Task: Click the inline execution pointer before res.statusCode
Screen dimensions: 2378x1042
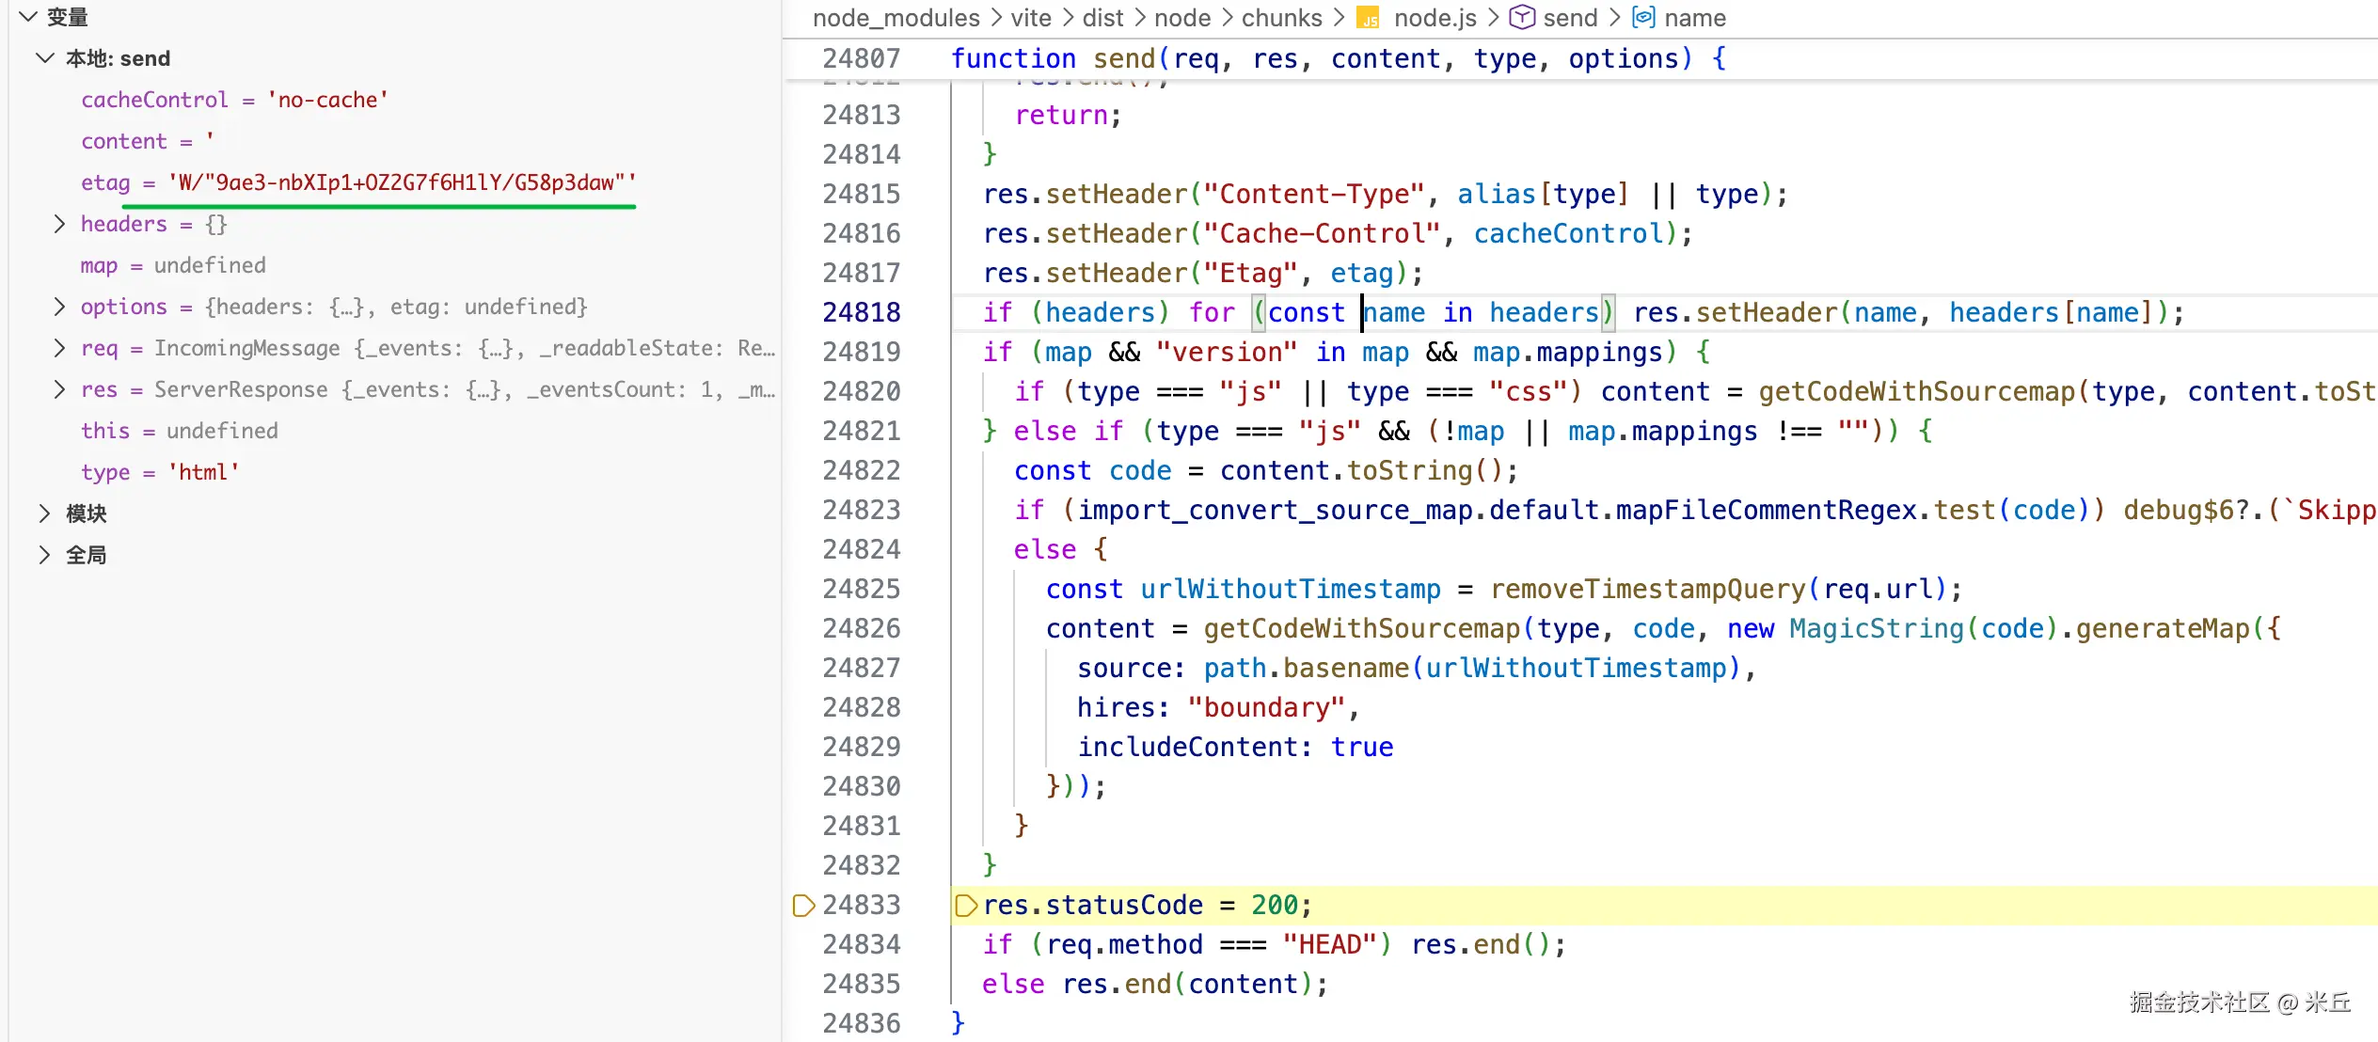Action: coord(965,905)
